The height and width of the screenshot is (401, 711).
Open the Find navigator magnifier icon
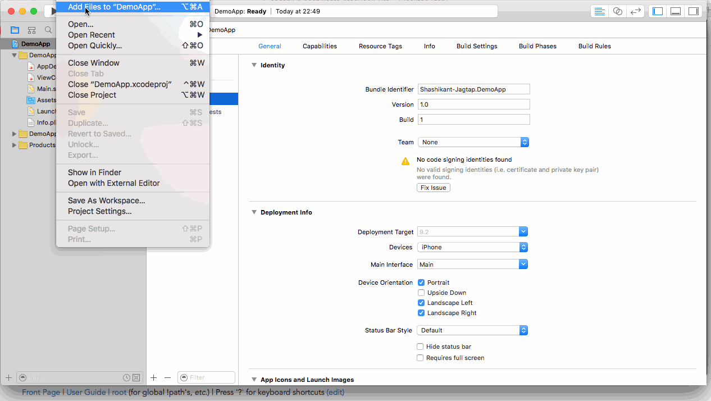pos(48,30)
